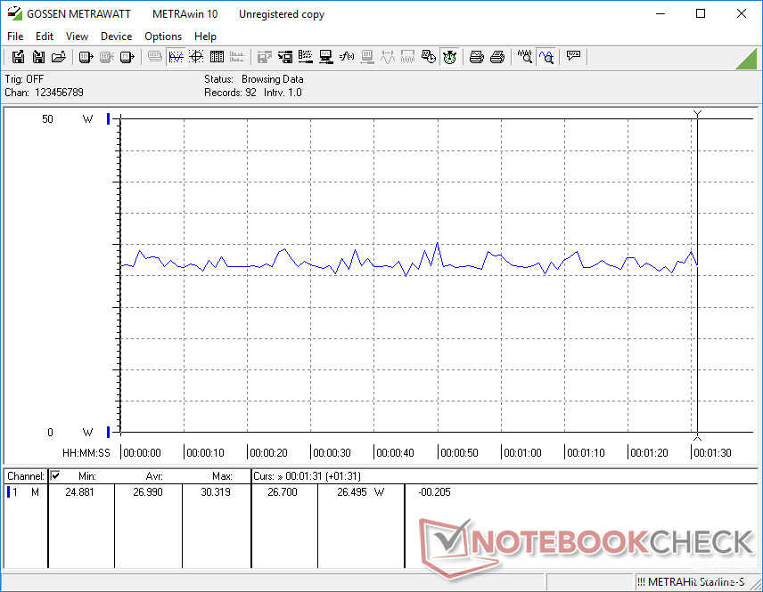Select the XY crosshair plot view
763x592 pixels.
pos(196,57)
